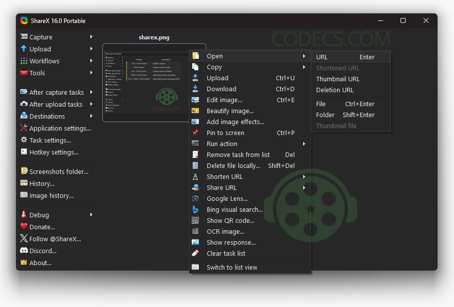The height and width of the screenshot is (307, 454).
Task: Minimize the ShareX window
Action: [x=381, y=20]
